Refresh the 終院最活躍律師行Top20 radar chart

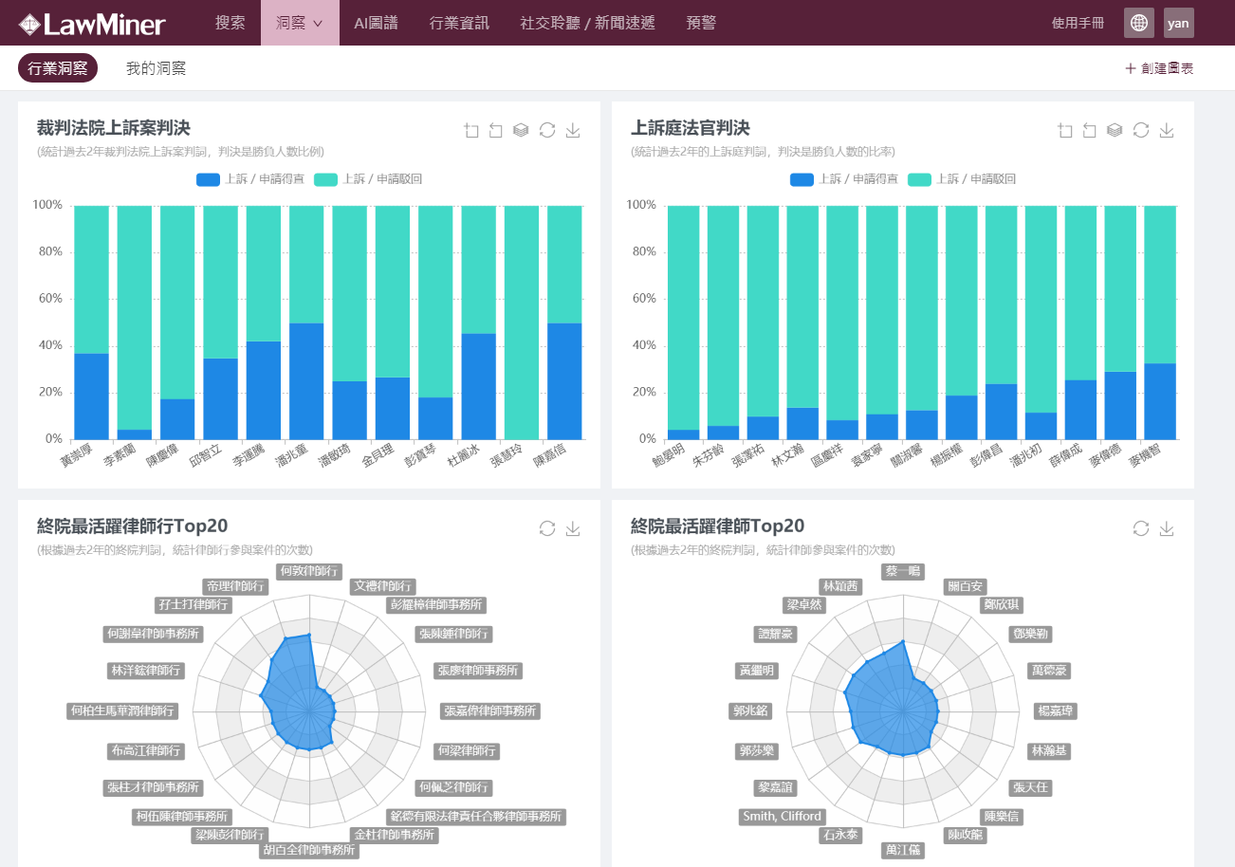(x=547, y=528)
